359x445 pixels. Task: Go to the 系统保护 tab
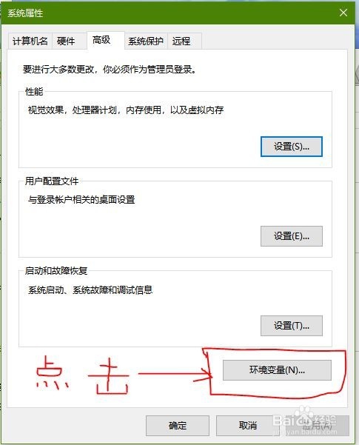point(146,41)
